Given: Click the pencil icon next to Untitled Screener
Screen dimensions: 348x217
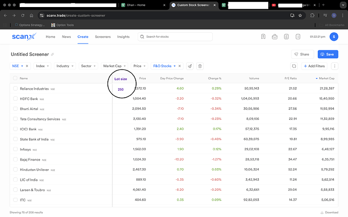Looking at the screenshot, I should (x=52, y=54).
